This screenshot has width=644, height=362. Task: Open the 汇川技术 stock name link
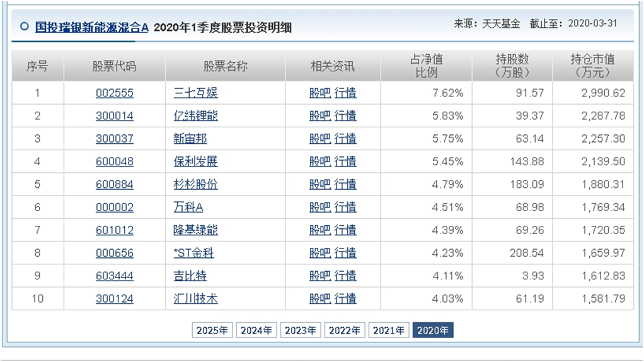coord(195,298)
